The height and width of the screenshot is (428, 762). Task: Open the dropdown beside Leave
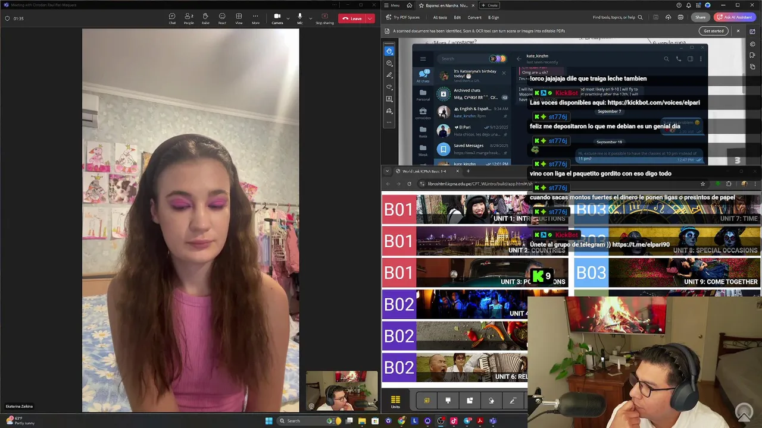[370, 18]
